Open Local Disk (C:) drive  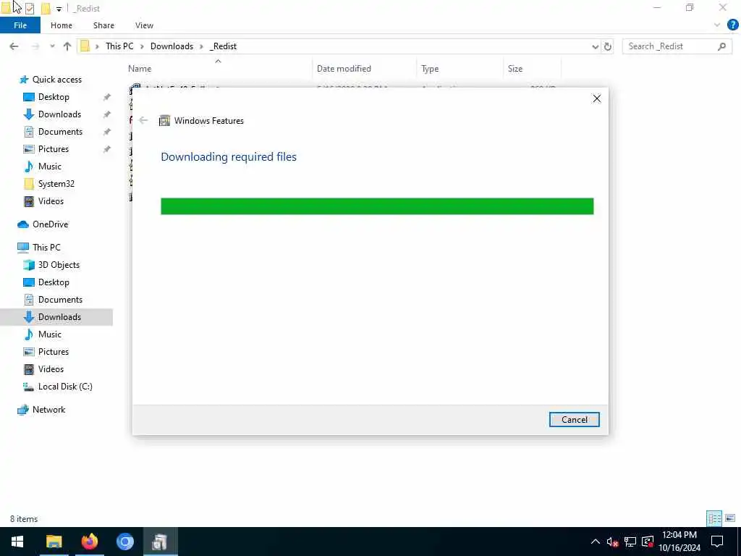[x=64, y=387]
